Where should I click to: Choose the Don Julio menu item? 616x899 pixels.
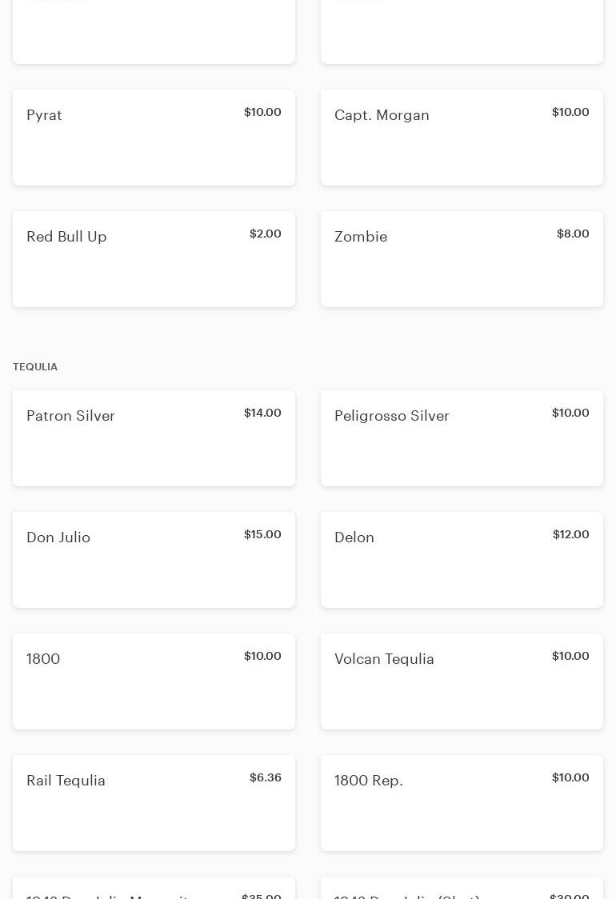click(x=154, y=560)
